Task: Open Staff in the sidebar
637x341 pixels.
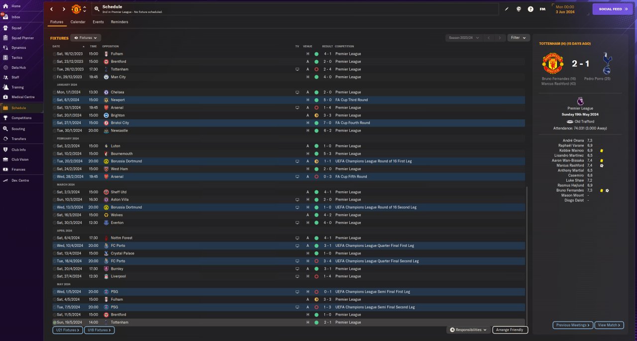Action: [21, 77]
